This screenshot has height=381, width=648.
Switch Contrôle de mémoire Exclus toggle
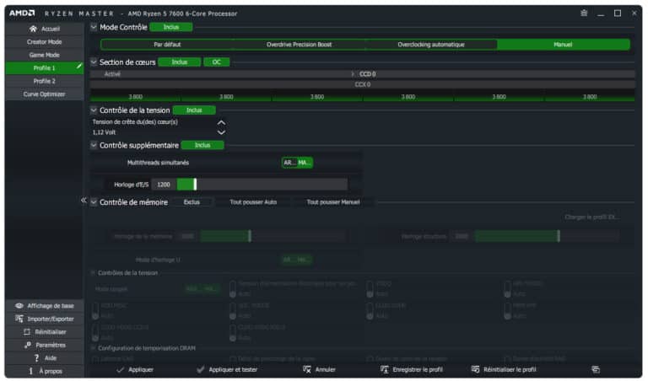[x=192, y=202]
